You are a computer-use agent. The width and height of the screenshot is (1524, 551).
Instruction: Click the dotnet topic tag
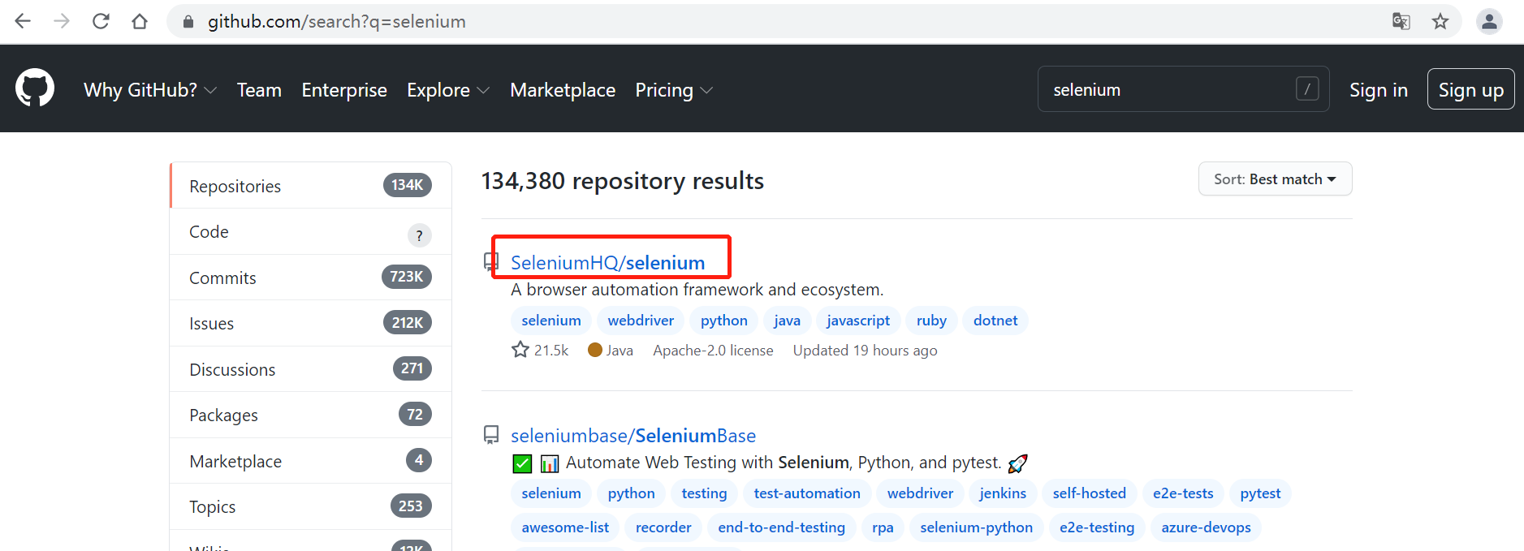tap(995, 320)
